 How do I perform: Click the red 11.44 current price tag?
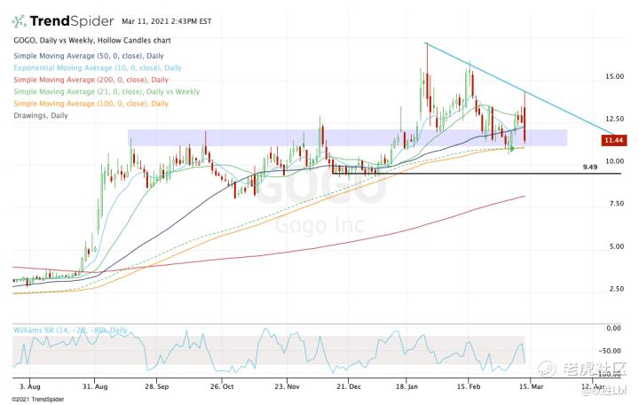(x=614, y=140)
